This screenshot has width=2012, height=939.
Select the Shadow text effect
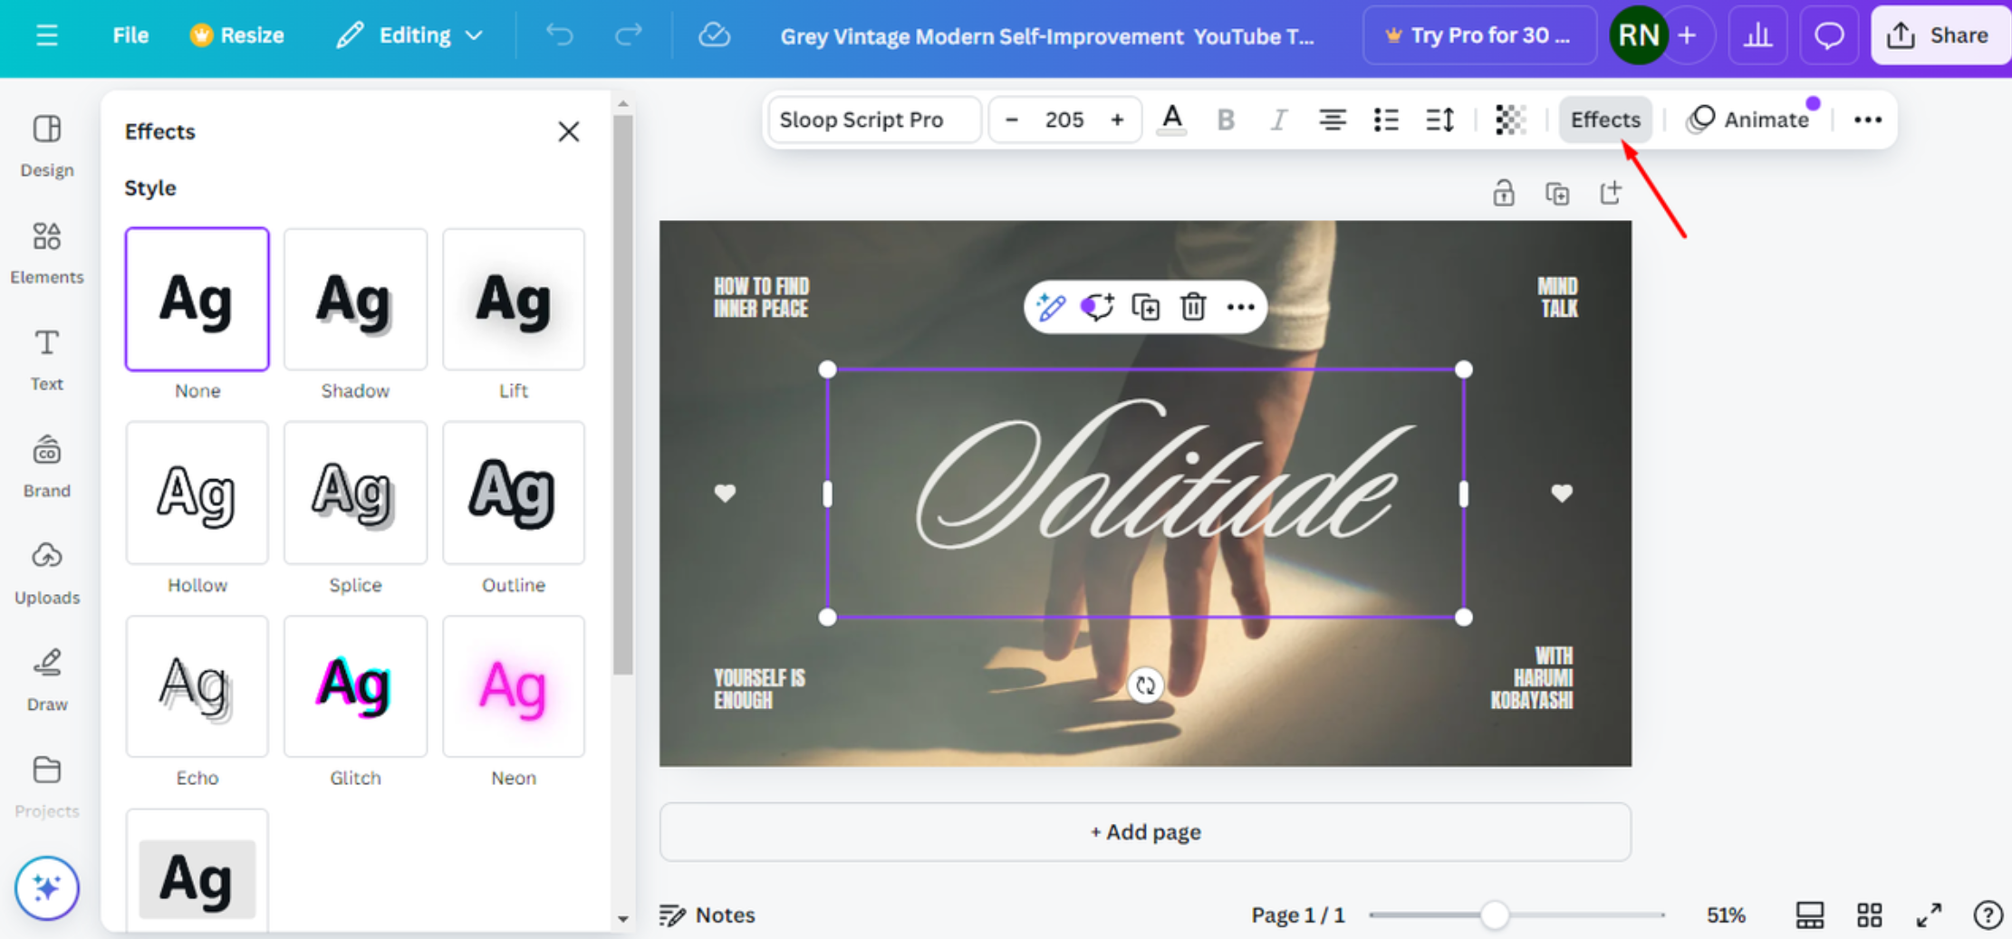click(x=355, y=300)
